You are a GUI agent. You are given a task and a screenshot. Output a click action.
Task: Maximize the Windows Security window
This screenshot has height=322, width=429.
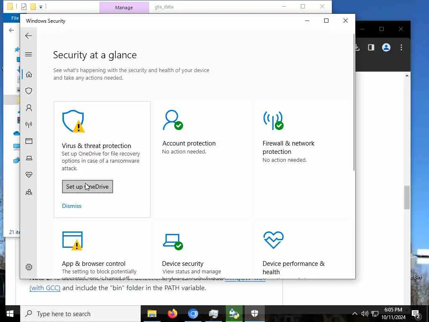click(326, 21)
